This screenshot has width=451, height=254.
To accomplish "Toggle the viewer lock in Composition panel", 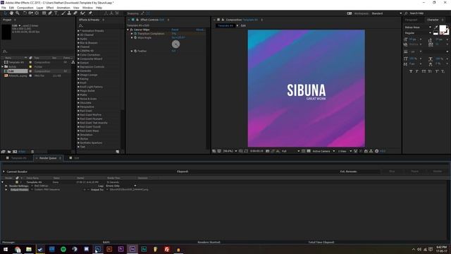I will [x=223, y=20].
